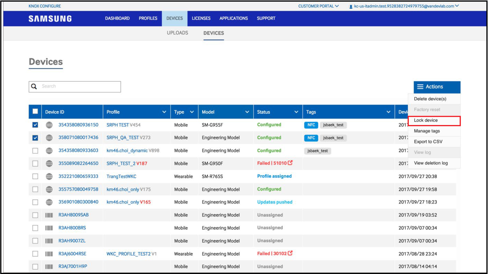488x274 pixels.
Task: Go to the Dashboard menu
Action: (x=117, y=18)
